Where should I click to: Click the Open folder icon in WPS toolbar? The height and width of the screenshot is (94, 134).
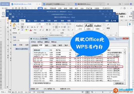tap(13, 8)
